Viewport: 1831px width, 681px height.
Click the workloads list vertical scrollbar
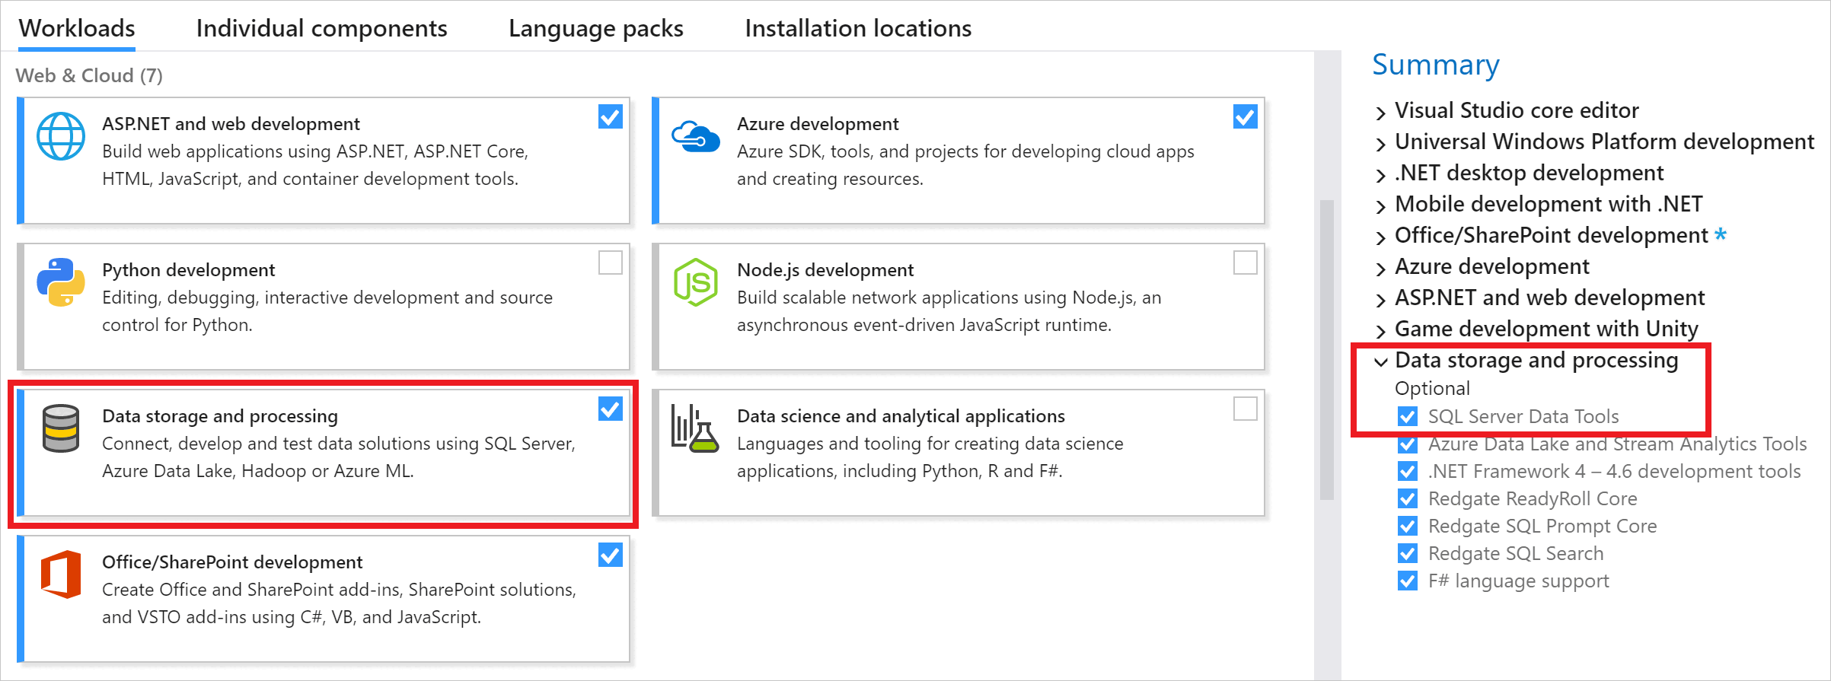[1327, 350]
